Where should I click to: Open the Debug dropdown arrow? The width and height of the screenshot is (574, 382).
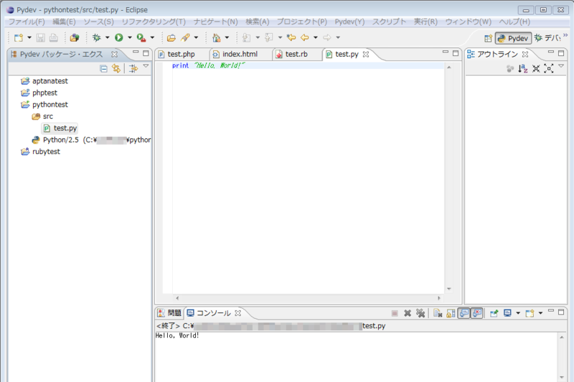pyautogui.click(x=107, y=38)
